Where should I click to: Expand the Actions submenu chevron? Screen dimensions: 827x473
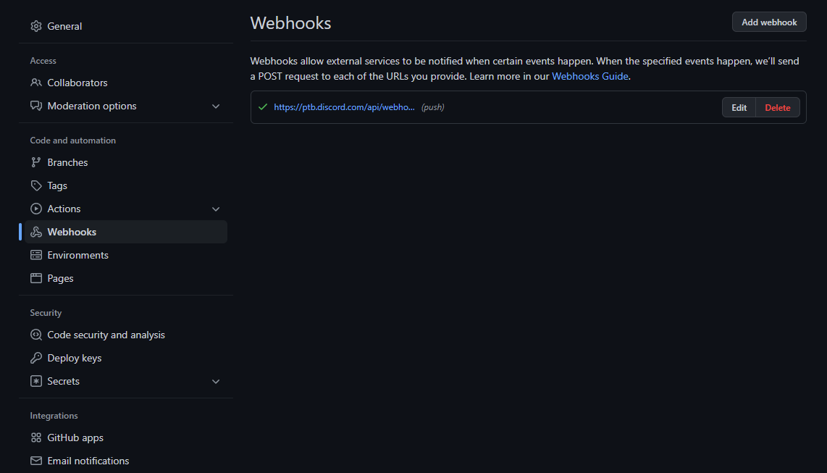216,209
